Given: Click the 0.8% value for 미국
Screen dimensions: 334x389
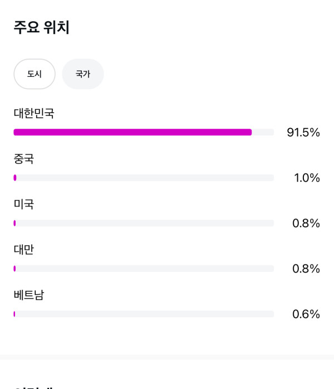Looking at the screenshot, I should 306,223.
